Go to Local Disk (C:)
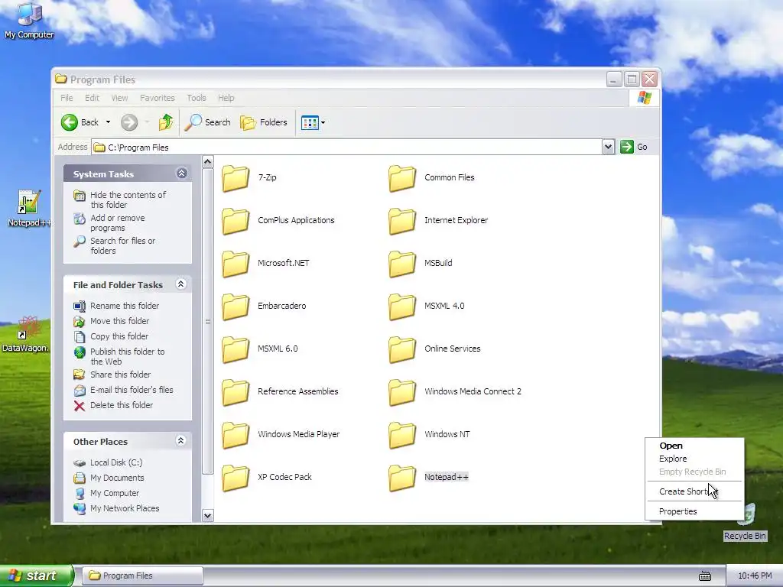 pyautogui.click(x=116, y=462)
